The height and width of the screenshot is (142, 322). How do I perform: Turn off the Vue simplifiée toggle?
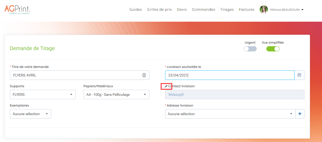click(x=273, y=49)
